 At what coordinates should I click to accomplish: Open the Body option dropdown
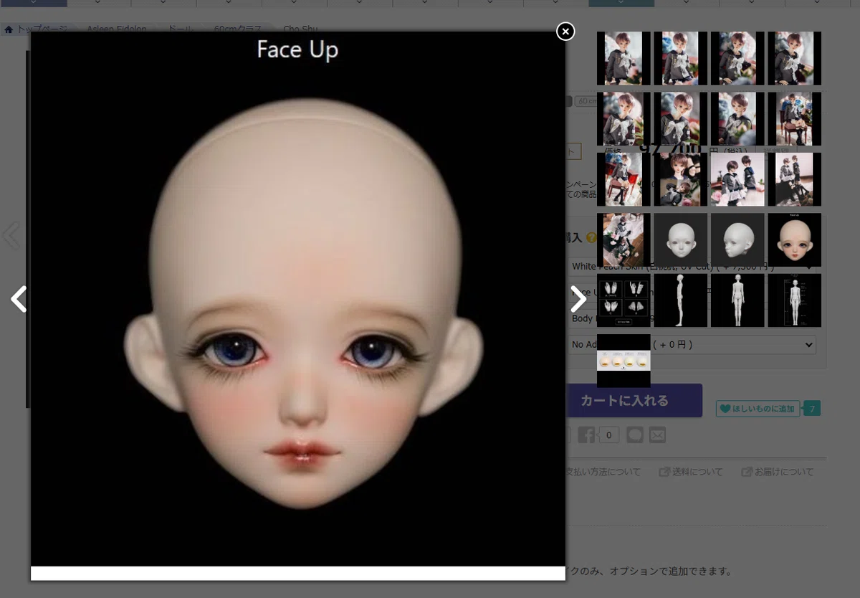pos(692,318)
